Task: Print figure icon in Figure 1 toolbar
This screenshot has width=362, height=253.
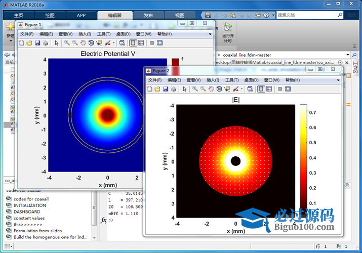Action: [46, 43]
